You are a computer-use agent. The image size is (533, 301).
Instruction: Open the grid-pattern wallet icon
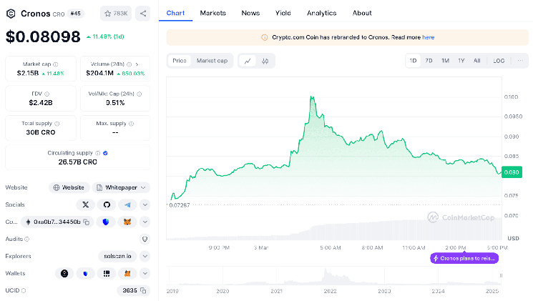pyautogui.click(x=107, y=274)
